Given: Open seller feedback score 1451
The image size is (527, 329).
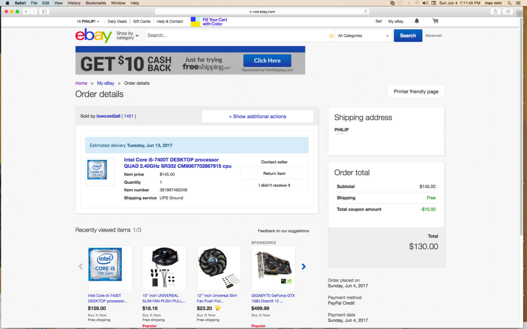Looking at the screenshot, I should point(129,116).
